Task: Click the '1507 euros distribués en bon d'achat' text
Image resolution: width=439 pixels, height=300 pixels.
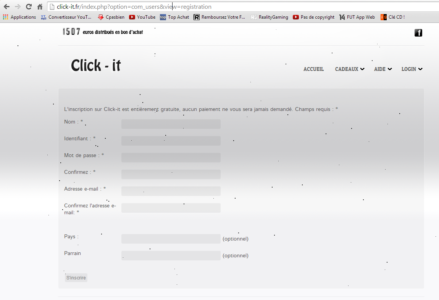Action: click(103, 32)
